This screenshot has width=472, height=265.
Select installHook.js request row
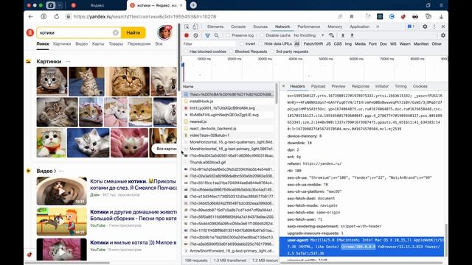[229, 102]
